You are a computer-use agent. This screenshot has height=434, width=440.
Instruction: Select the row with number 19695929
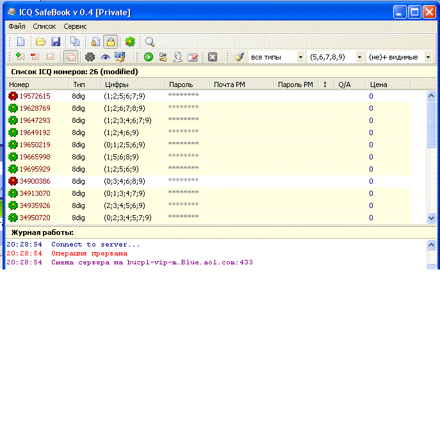click(209, 169)
